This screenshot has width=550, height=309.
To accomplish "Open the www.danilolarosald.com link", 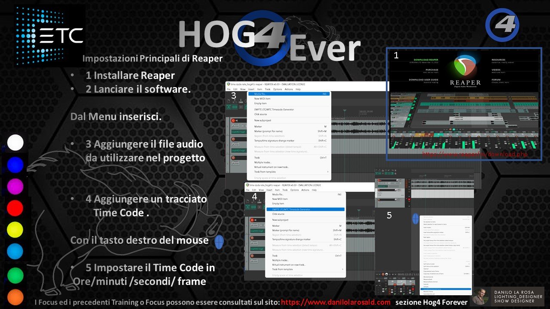I will 336,302.
